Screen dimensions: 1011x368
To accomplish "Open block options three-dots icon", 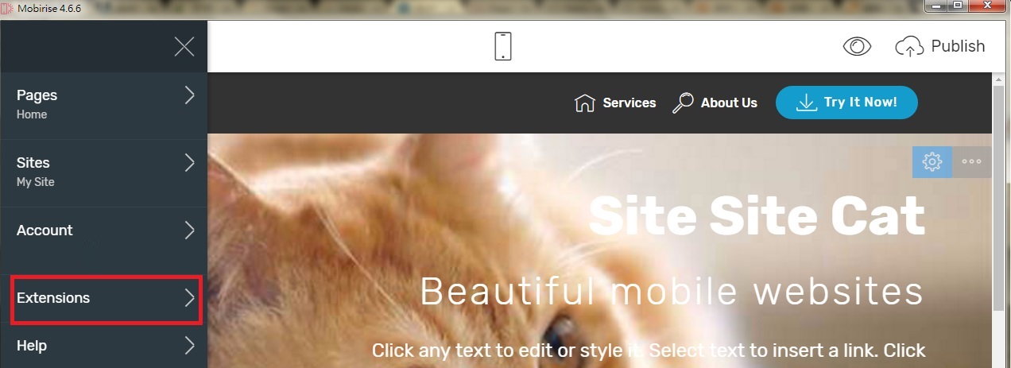I will point(972,161).
